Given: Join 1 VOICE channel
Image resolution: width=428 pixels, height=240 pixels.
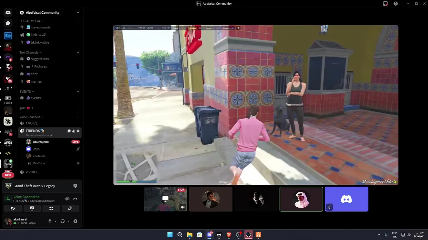Looking at the screenshot, I should (x=49, y=123).
